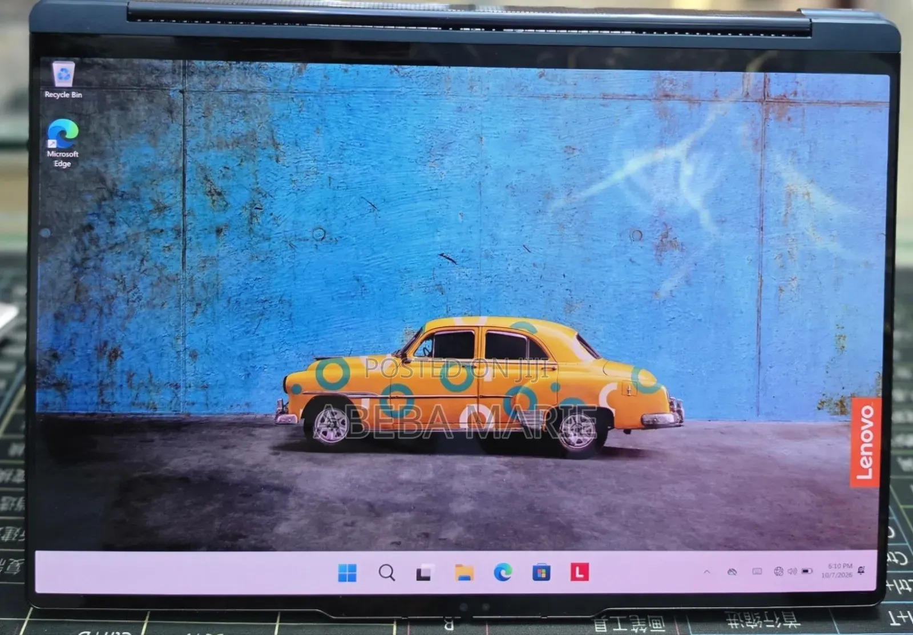The image size is (913, 635).
Task: Launch Edge browser from the taskbar
Action: tap(503, 572)
